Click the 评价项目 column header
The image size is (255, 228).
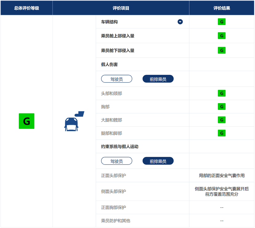point(121,8)
